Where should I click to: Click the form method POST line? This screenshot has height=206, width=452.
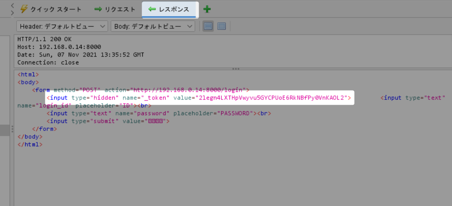pyautogui.click(x=141, y=90)
